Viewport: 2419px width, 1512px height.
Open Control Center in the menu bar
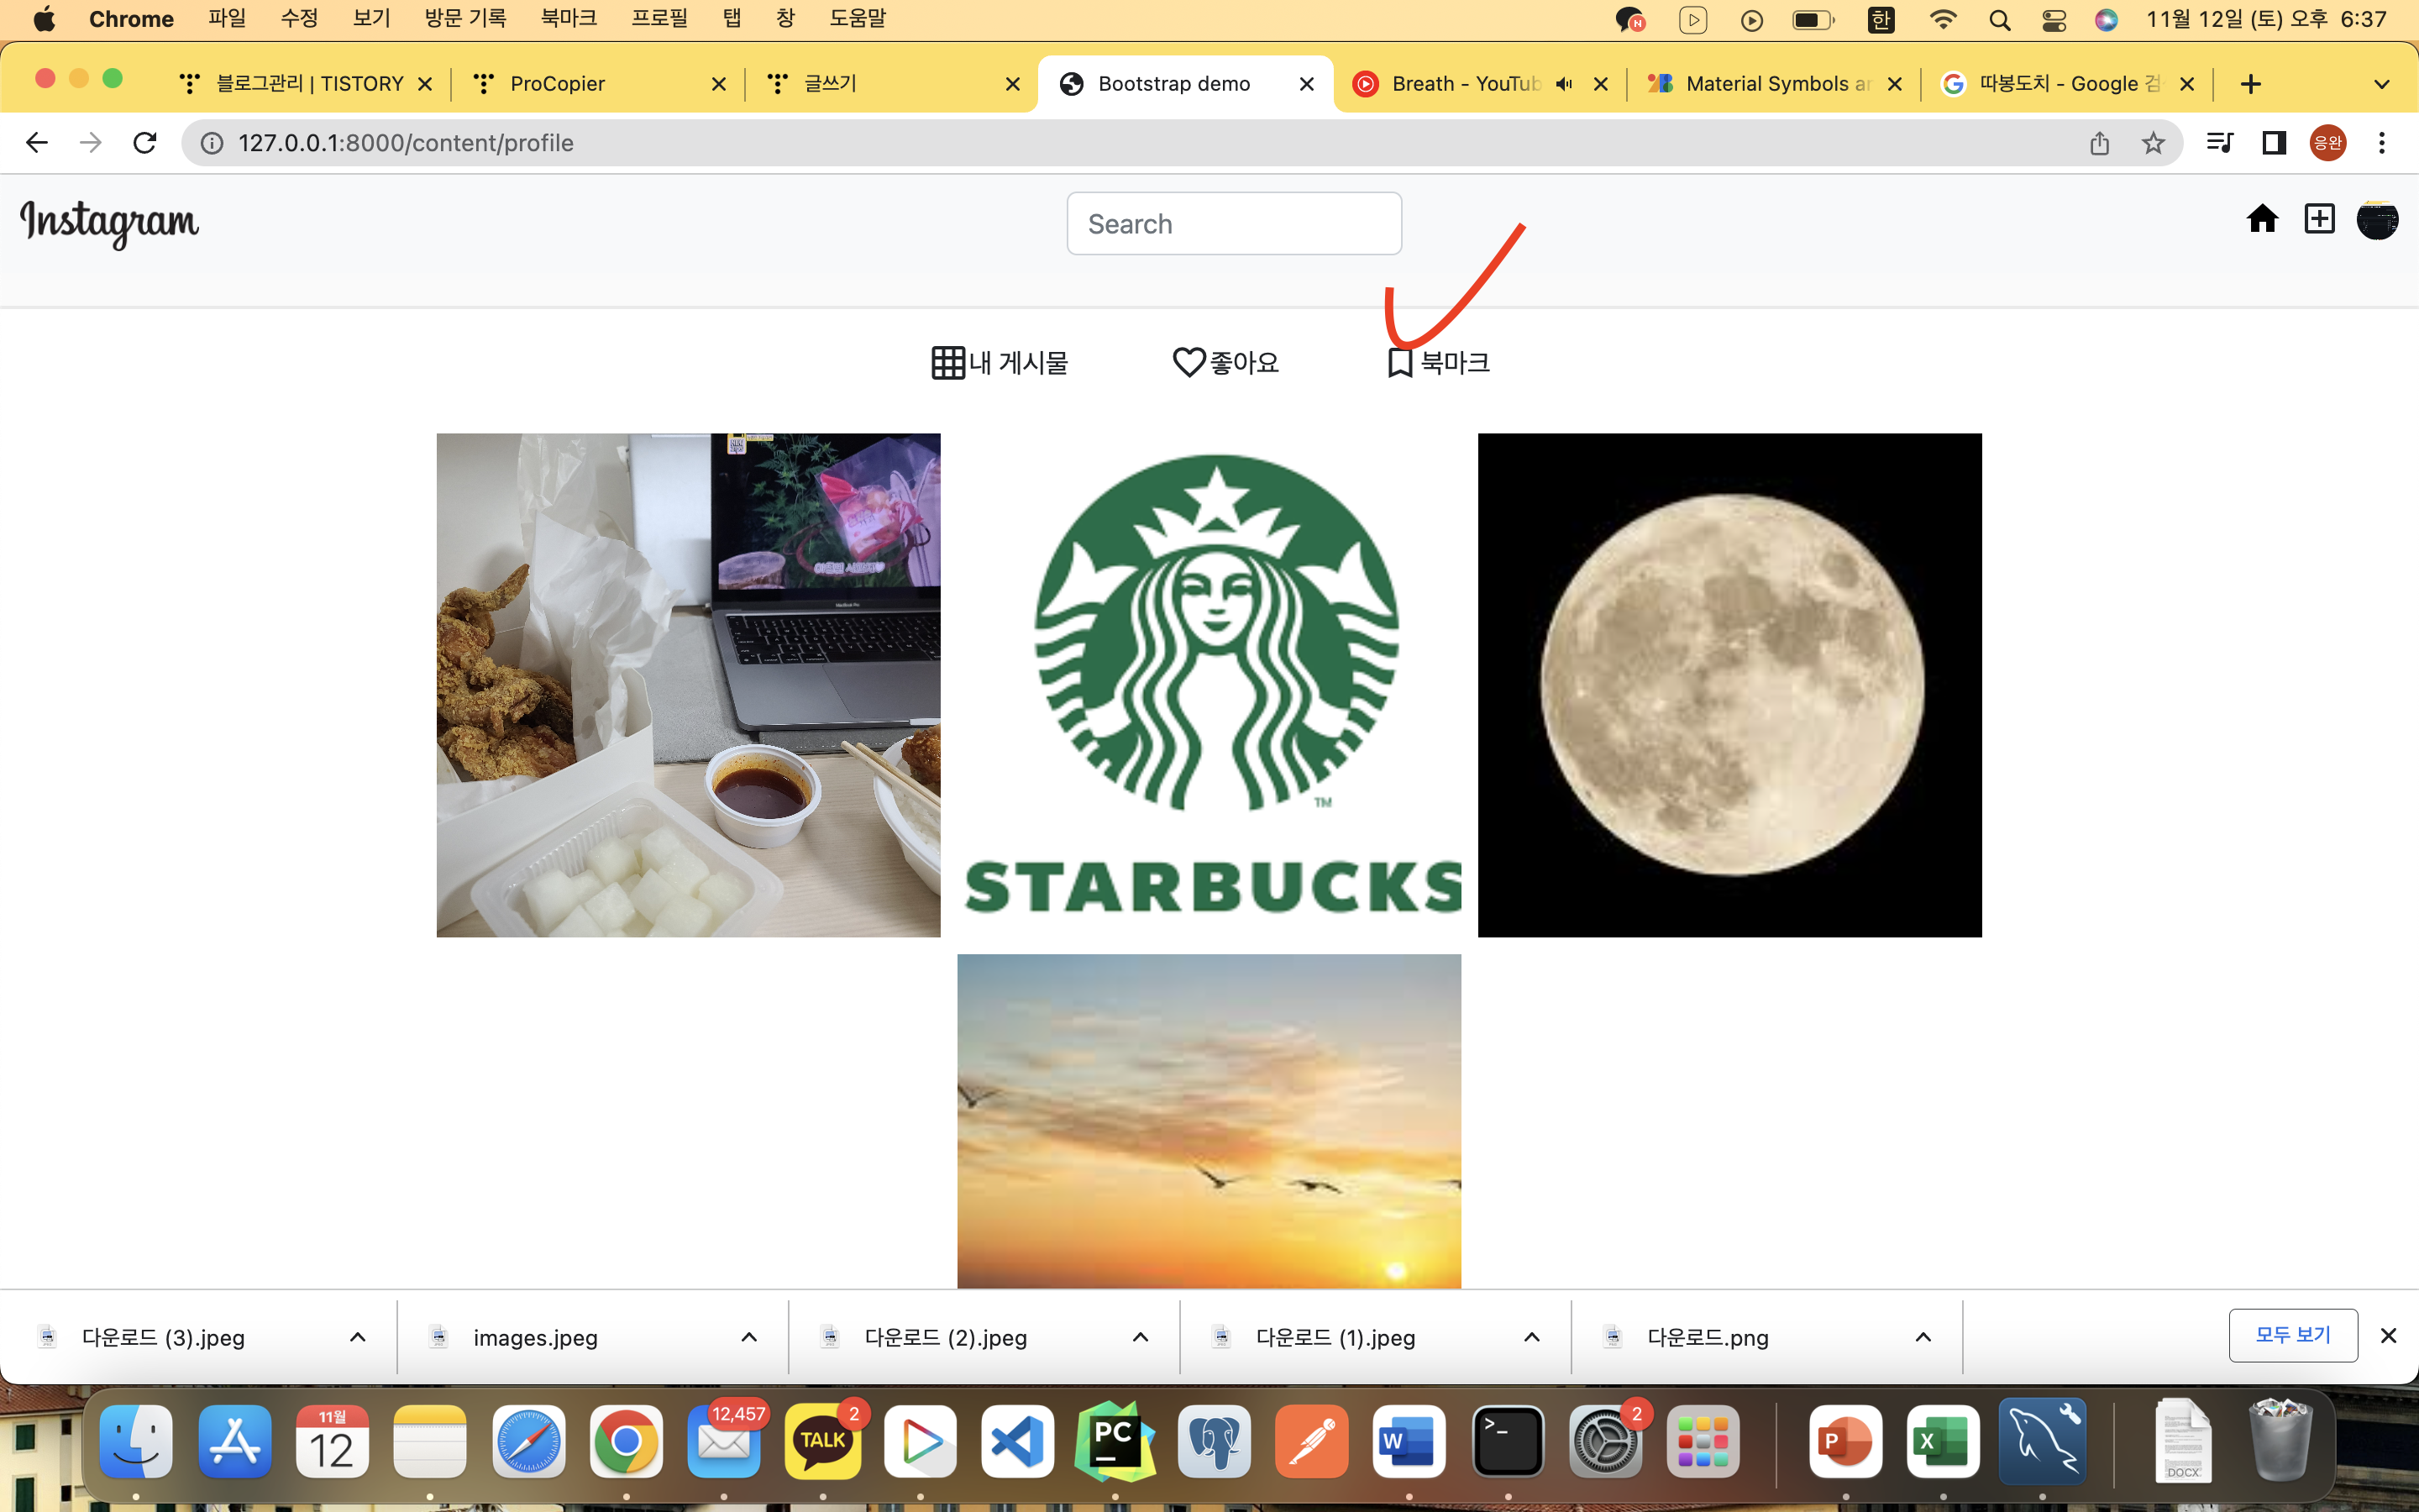[x=2053, y=19]
